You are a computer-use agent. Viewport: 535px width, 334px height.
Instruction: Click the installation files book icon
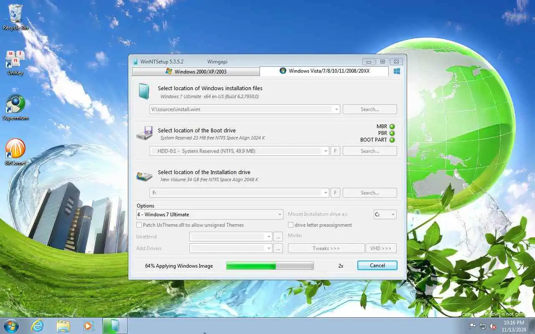click(144, 91)
